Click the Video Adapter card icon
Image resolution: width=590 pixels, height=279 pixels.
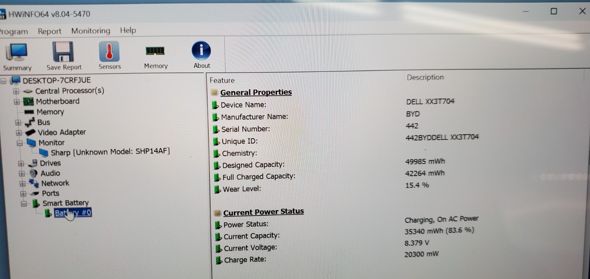click(31, 133)
